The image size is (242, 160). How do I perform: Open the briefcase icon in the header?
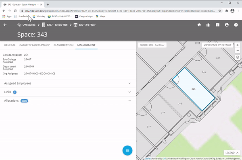click(x=209, y=25)
